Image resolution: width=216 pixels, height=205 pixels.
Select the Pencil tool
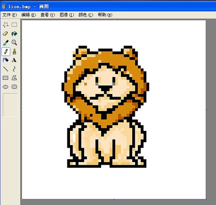pos(6,52)
